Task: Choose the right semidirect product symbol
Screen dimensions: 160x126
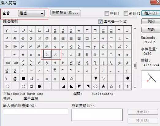Action: 55,55
